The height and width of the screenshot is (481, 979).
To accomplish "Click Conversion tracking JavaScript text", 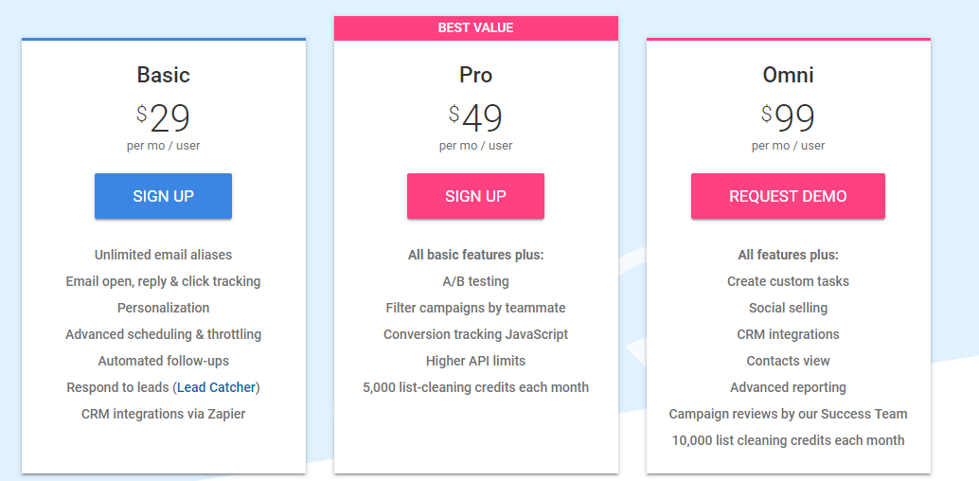I will 475,334.
